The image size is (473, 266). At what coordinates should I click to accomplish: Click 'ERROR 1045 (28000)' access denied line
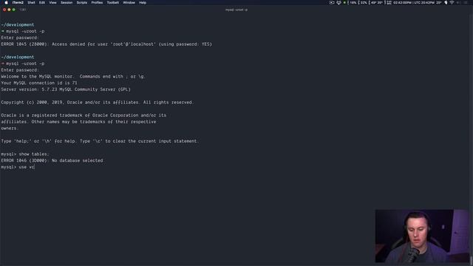tap(106, 44)
